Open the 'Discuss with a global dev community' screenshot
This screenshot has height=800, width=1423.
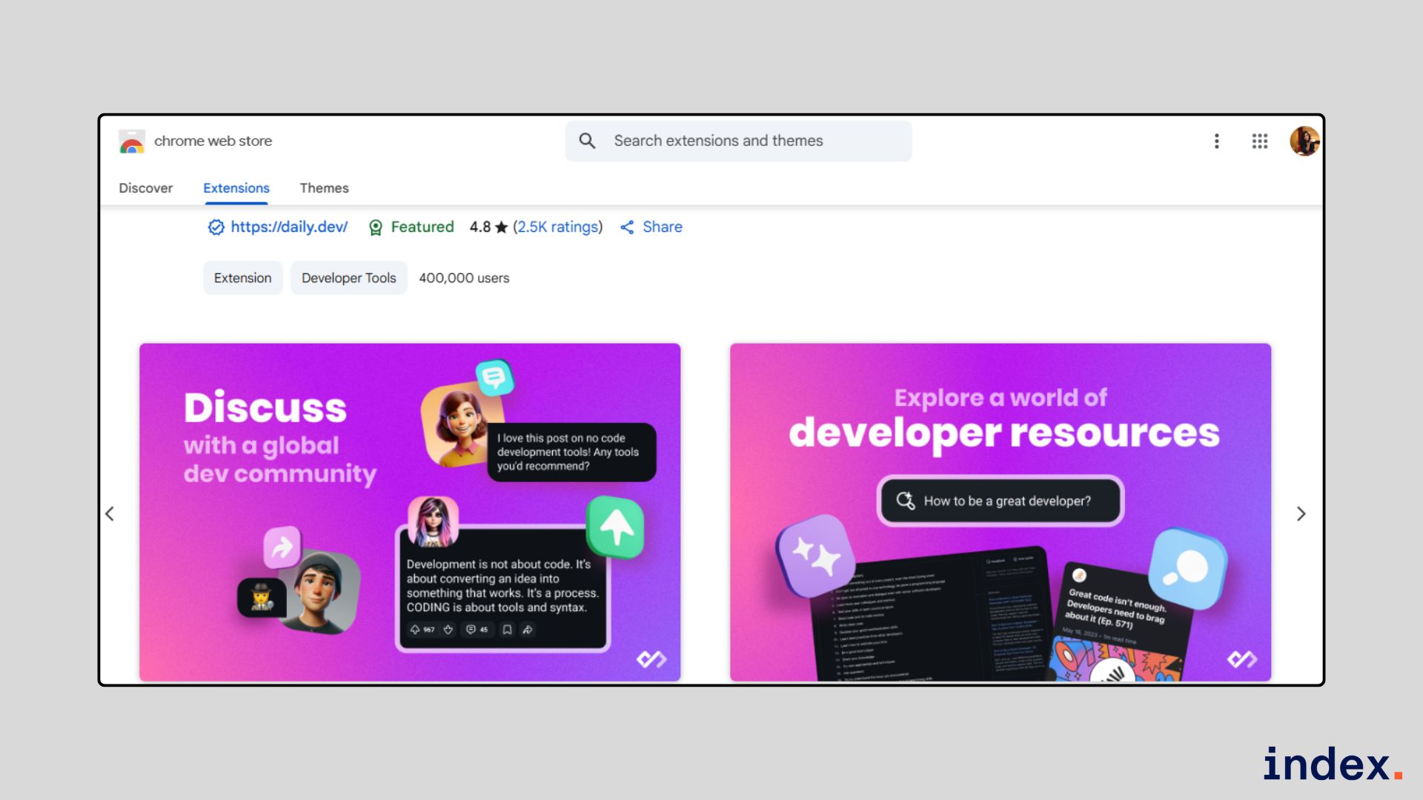(x=409, y=511)
